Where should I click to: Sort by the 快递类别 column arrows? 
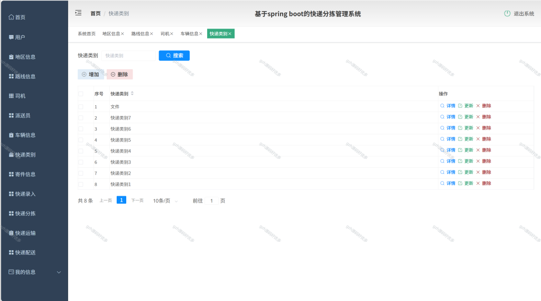click(132, 94)
